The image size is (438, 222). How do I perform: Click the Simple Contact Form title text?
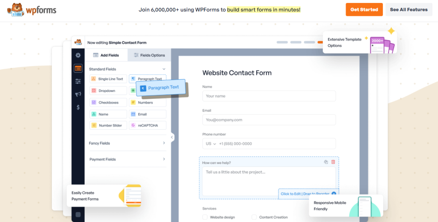127,43
